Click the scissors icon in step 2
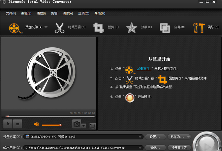The image size is (222, 151). click(x=129, y=80)
